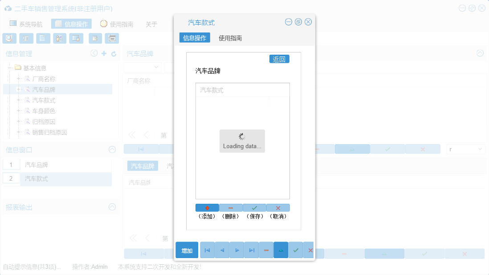The width and height of the screenshot is (489, 275).
Task: Click the 删除 minus icon
Action: pos(231,207)
